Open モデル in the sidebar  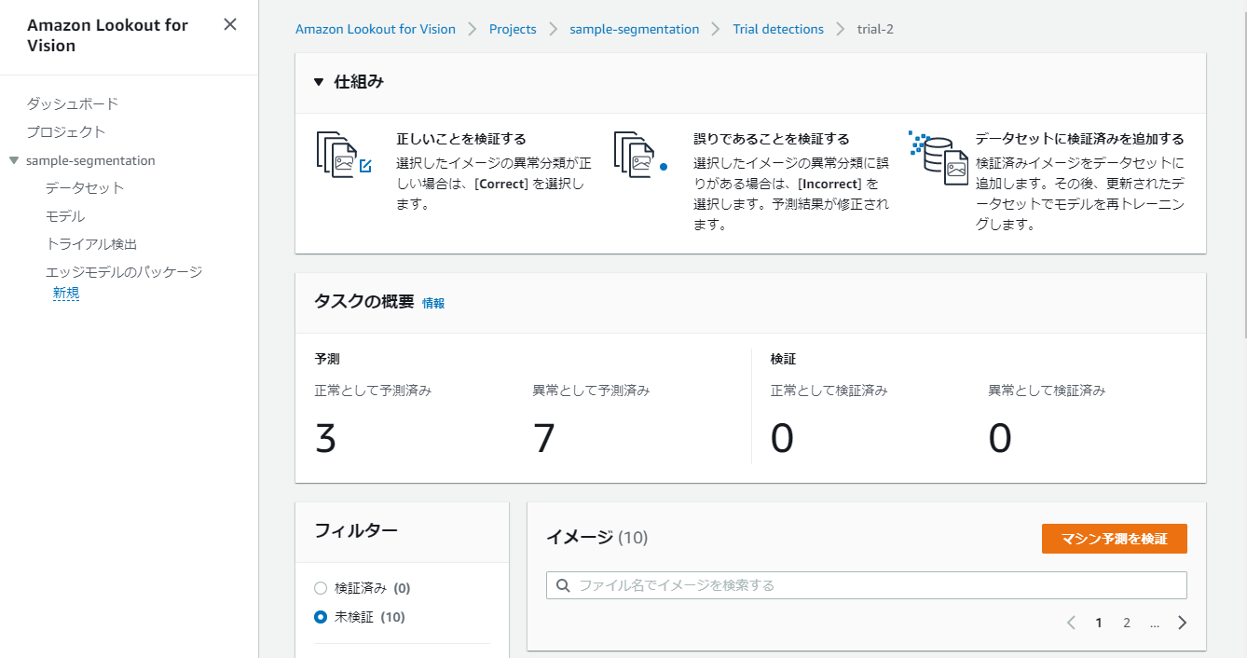pos(65,216)
